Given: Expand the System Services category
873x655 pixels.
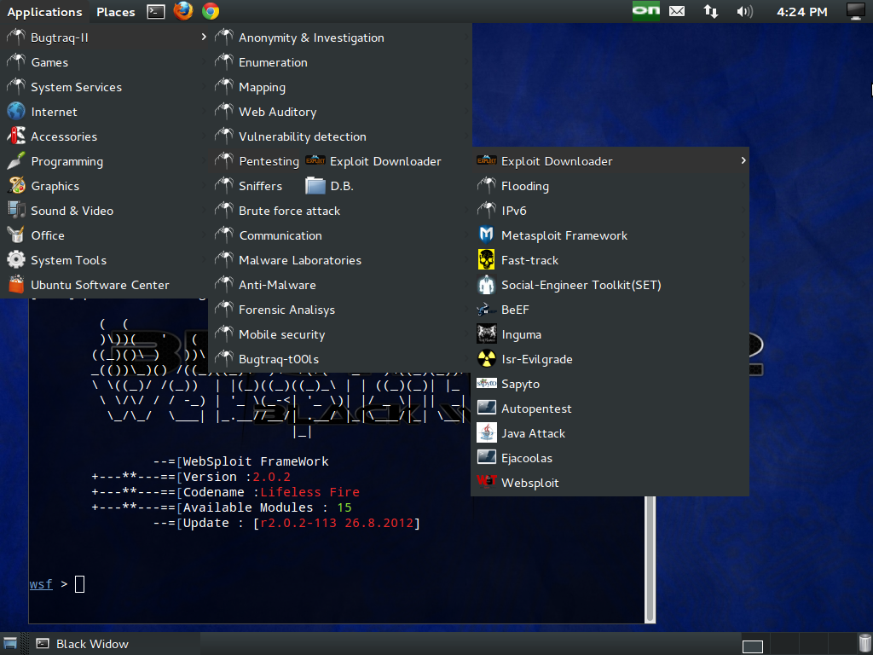Looking at the screenshot, I should pyautogui.click(x=104, y=87).
